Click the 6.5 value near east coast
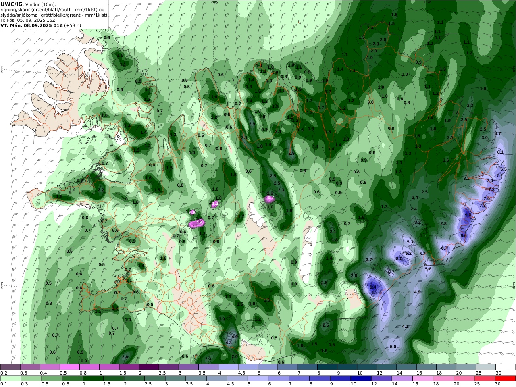The image size is (516, 387). [x=504, y=169]
